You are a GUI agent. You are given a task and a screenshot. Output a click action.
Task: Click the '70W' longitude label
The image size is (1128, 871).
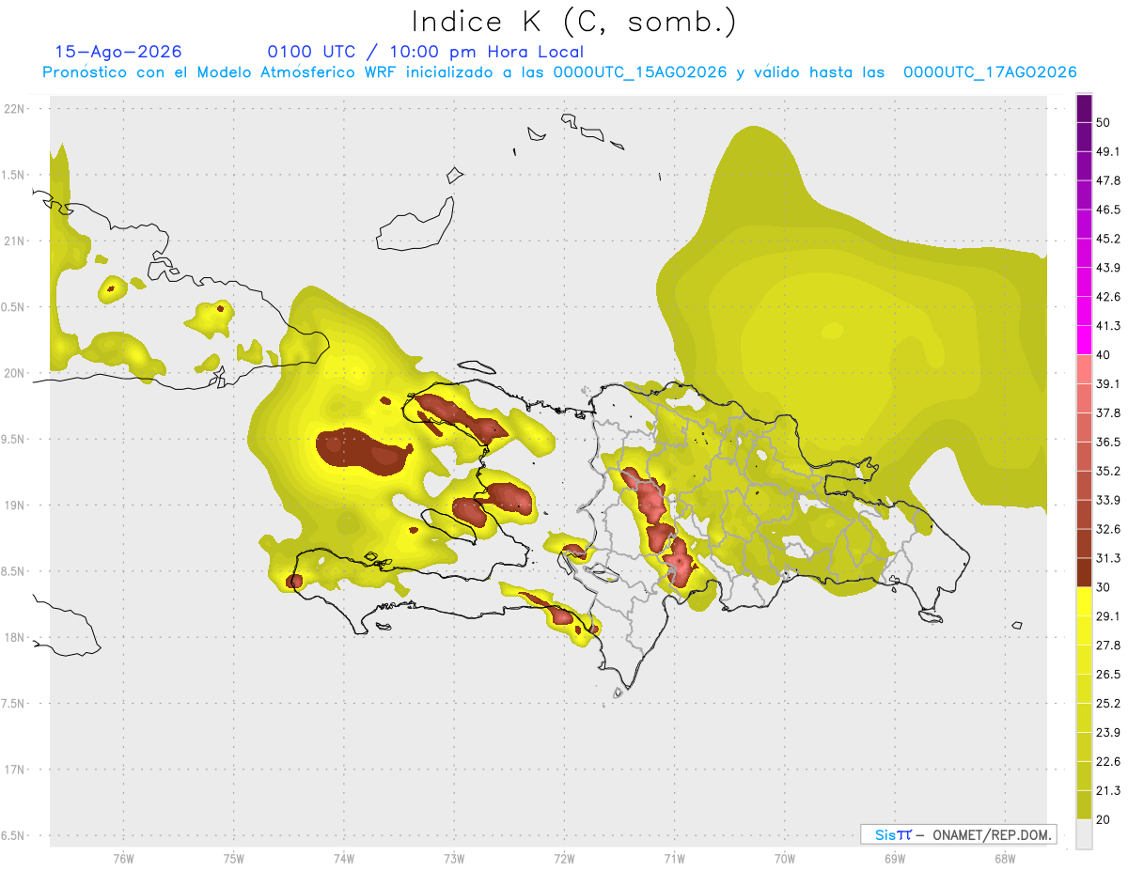click(x=785, y=859)
